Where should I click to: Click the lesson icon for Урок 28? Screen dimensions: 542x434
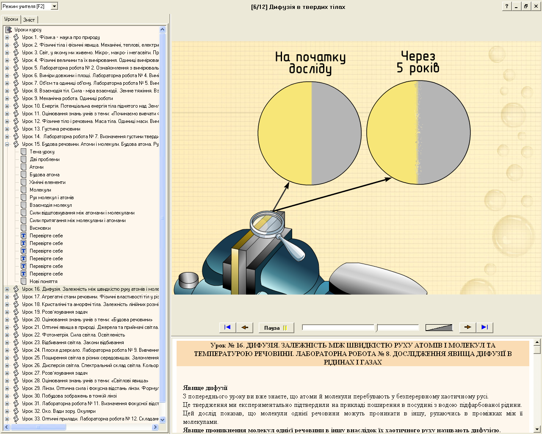(x=16, y=381)
